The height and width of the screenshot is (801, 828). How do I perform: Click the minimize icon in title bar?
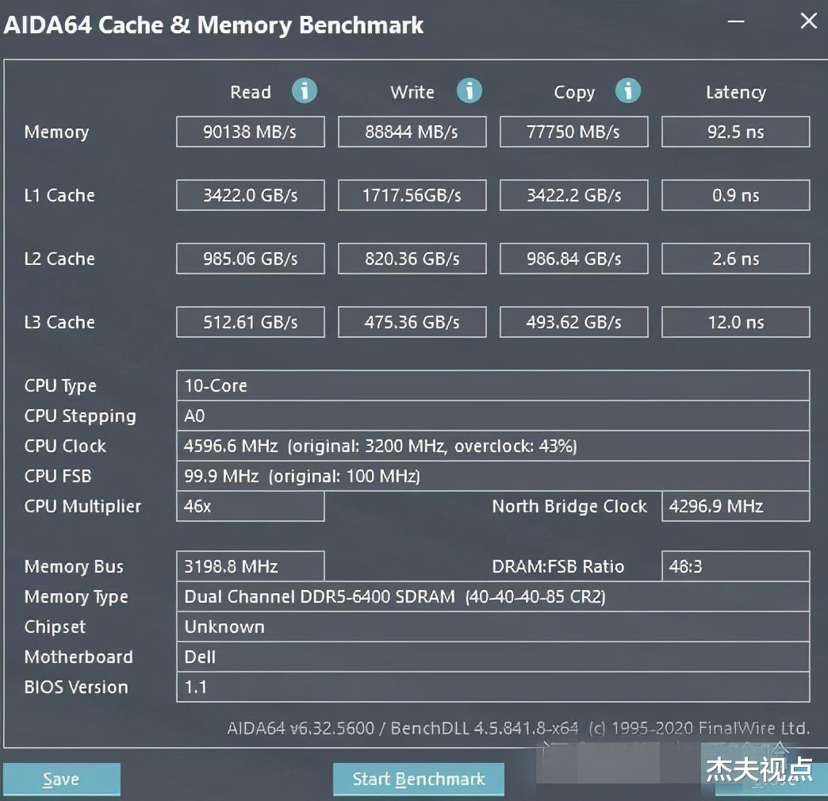[736, 21]
